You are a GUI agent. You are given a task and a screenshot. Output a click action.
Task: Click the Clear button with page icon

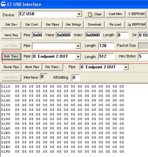[x=95, y=14]
